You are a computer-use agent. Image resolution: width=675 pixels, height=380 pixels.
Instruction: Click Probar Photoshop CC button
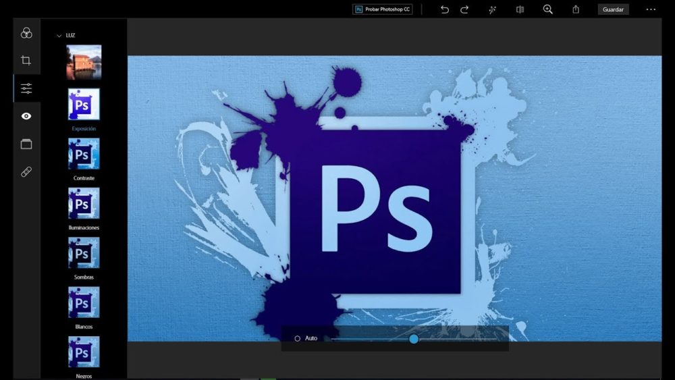pos(382,9)
